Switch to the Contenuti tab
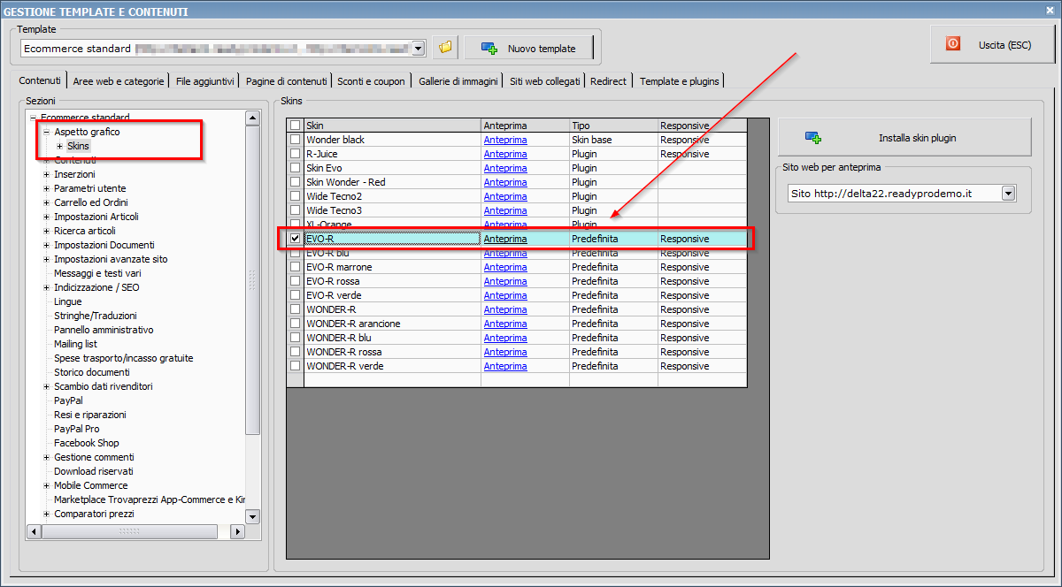 point(40,80)
